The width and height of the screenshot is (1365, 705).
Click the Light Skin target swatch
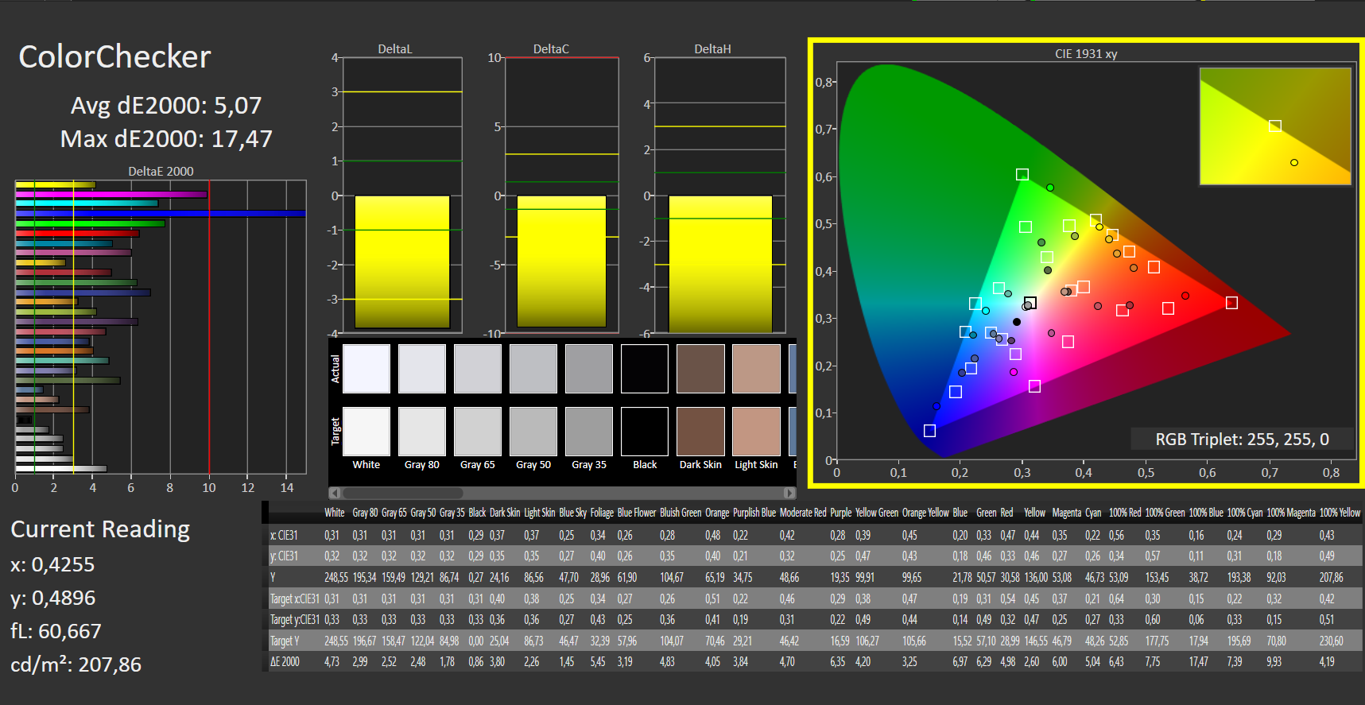tap(756, 432)
